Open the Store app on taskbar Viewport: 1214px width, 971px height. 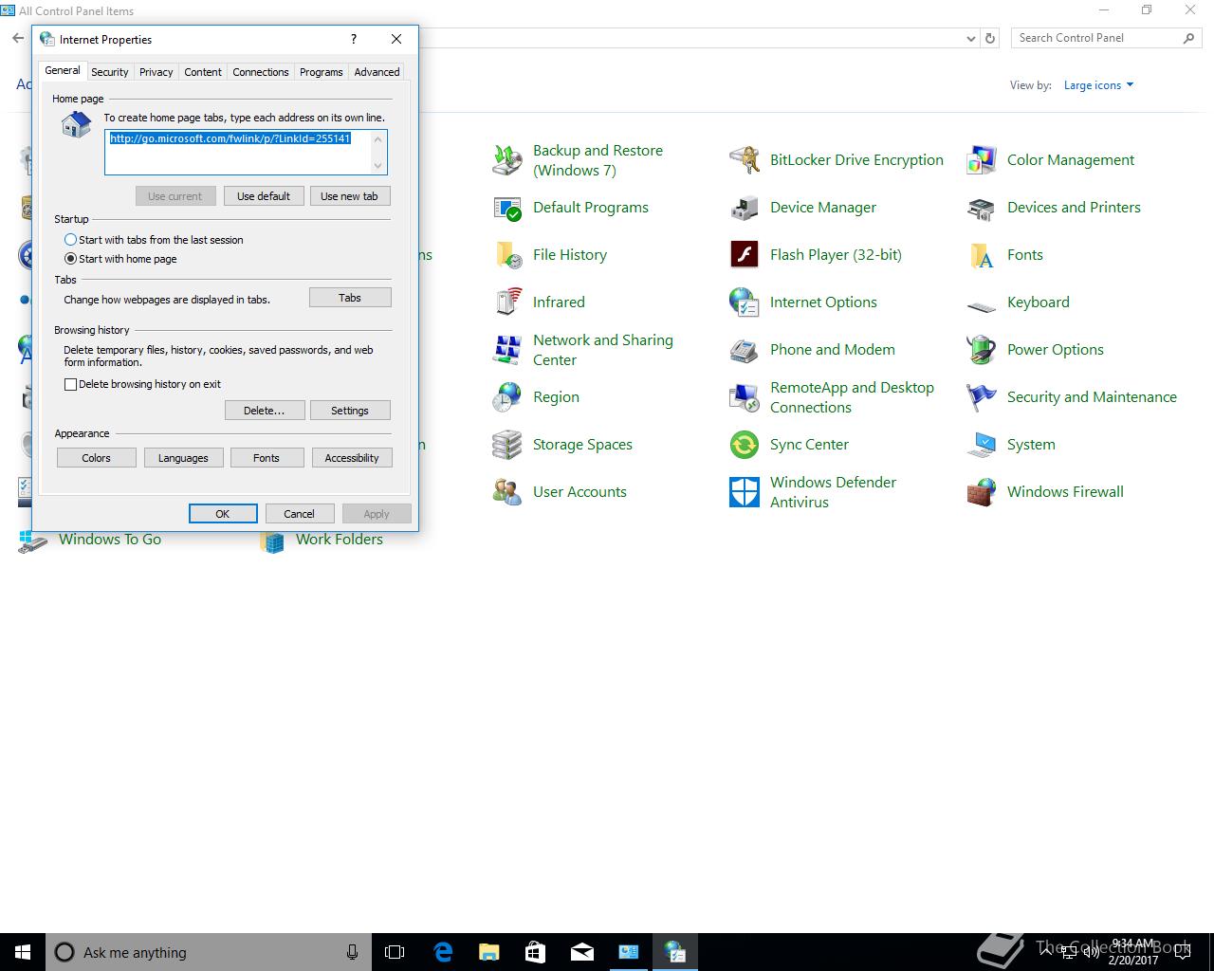click(x=535, y=952)
